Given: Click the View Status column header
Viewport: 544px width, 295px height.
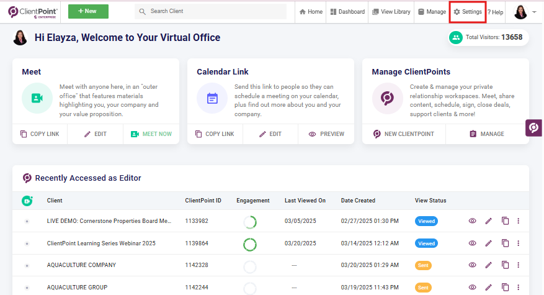Looking at the screenshot, I should click(x=430, y=201).
